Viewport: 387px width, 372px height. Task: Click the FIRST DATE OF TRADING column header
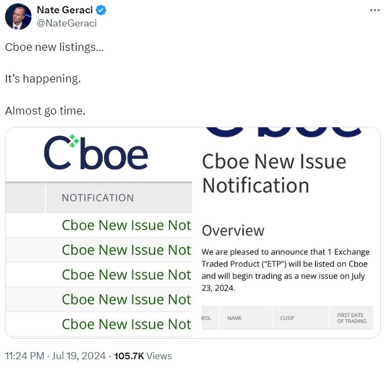[x=351, y=318]
